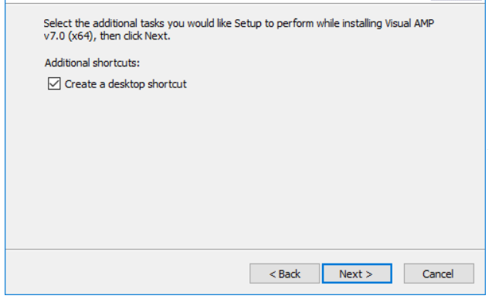Screen dimensions: 492x299
Task: Return to the previous setup page
Action: (284, 274)
